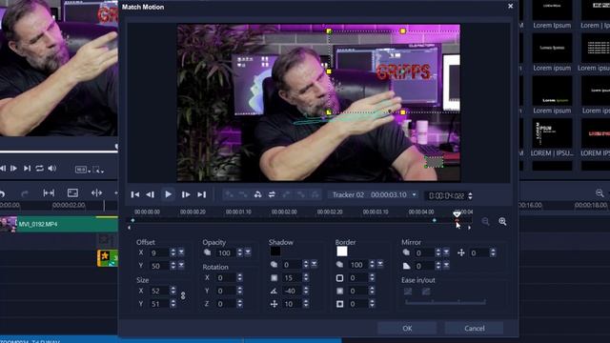Click Shadow distance value field 10
The image size is (610, 343).
click(x=293, y=304)
